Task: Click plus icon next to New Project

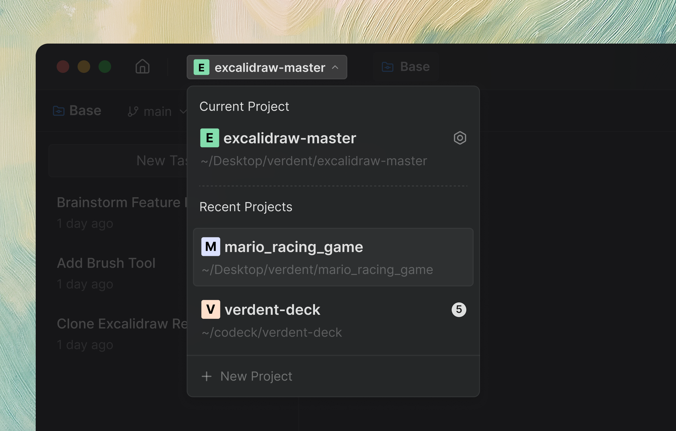Action: coord(207,376)
